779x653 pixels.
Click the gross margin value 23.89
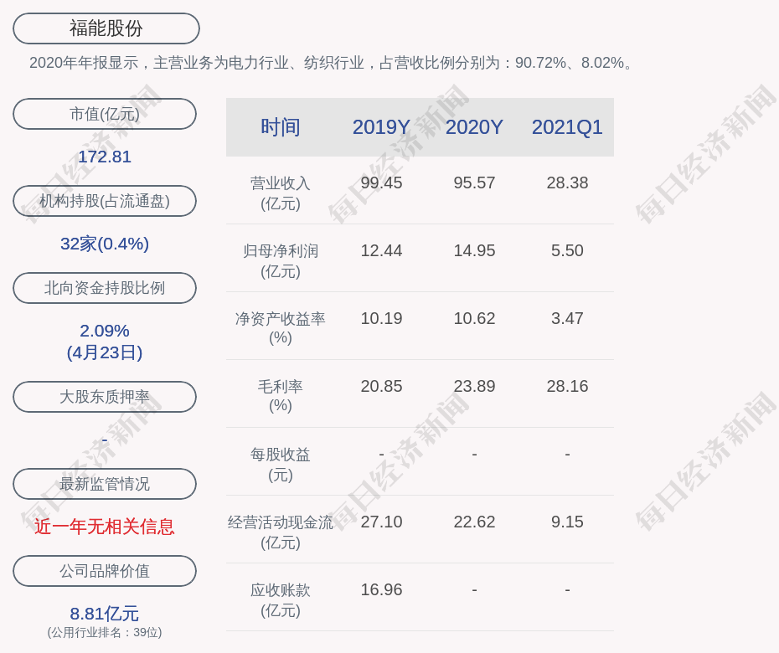(474, 386)
